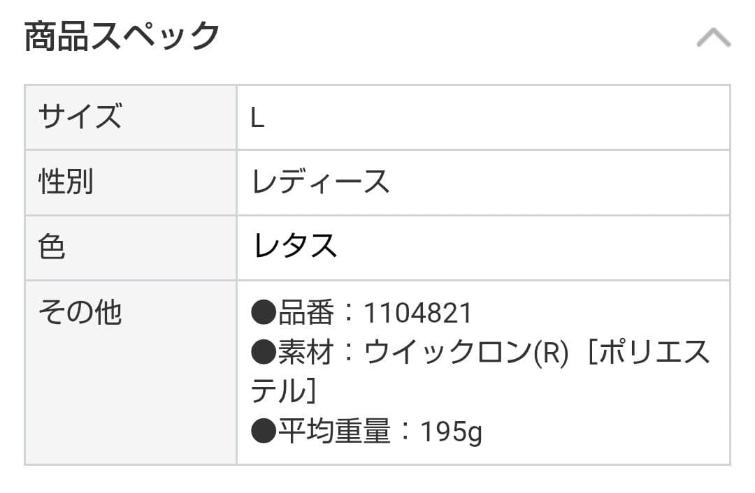The image size is (755, 493).
Task: Click the bullet before 素材
Action: (264, 352)
